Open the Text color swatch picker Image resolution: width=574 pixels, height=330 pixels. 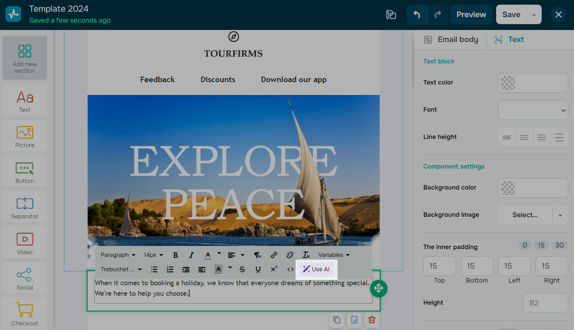533,83
